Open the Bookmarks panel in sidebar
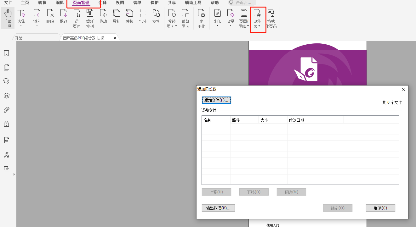This screenshot has width=416, height=227. (6, 53)
